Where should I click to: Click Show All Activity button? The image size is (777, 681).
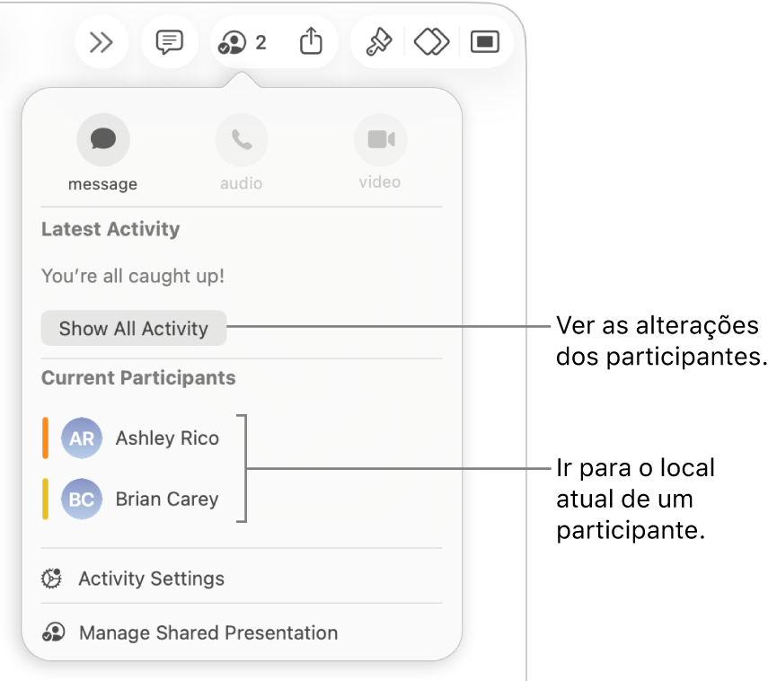134,328
